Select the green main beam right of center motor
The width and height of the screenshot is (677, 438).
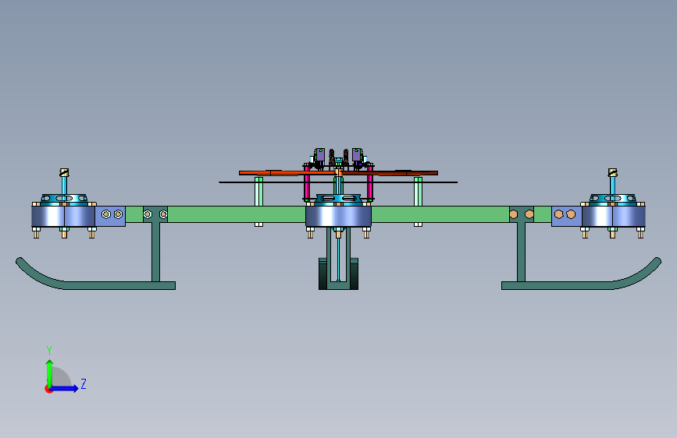(440, 214)
